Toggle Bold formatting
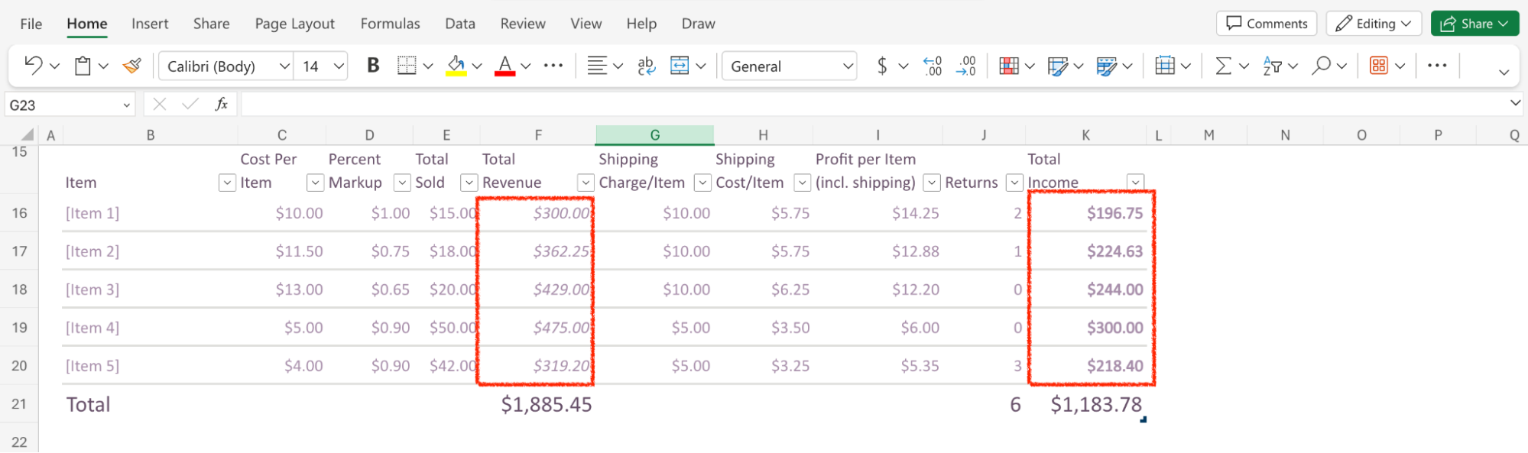 click(373, 66)
